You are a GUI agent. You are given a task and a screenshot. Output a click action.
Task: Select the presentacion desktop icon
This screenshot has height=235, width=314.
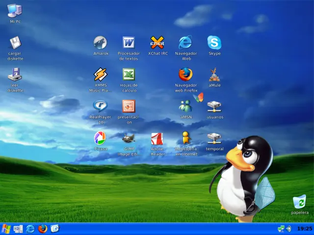click(129, 106)
